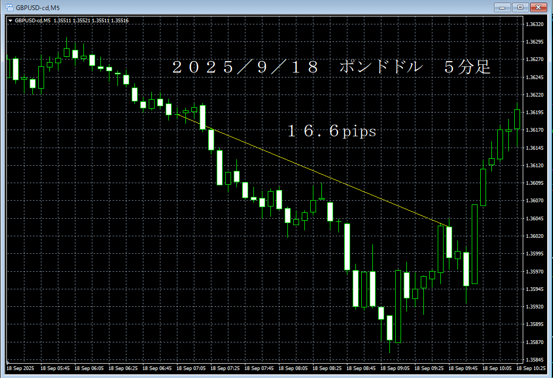Click the OHLC values 1.35511 1.35521 header
This screenshot has width=553, height=378.
[91, 21]
